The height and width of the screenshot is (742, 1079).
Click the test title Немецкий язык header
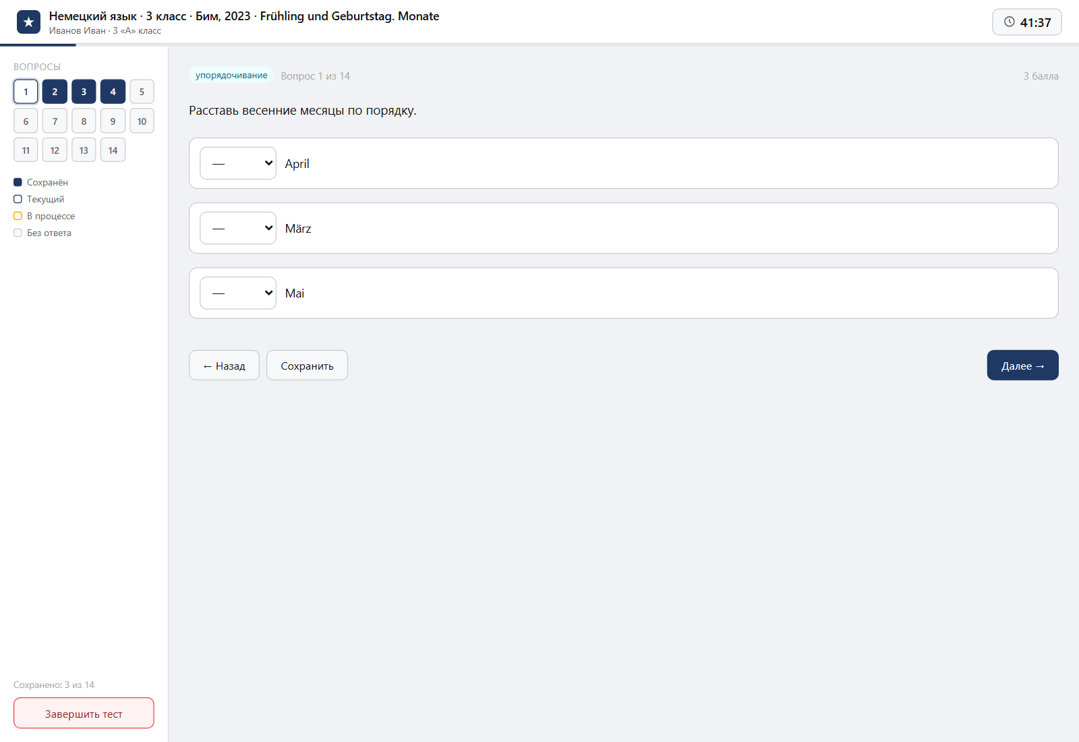pos(244,16)
